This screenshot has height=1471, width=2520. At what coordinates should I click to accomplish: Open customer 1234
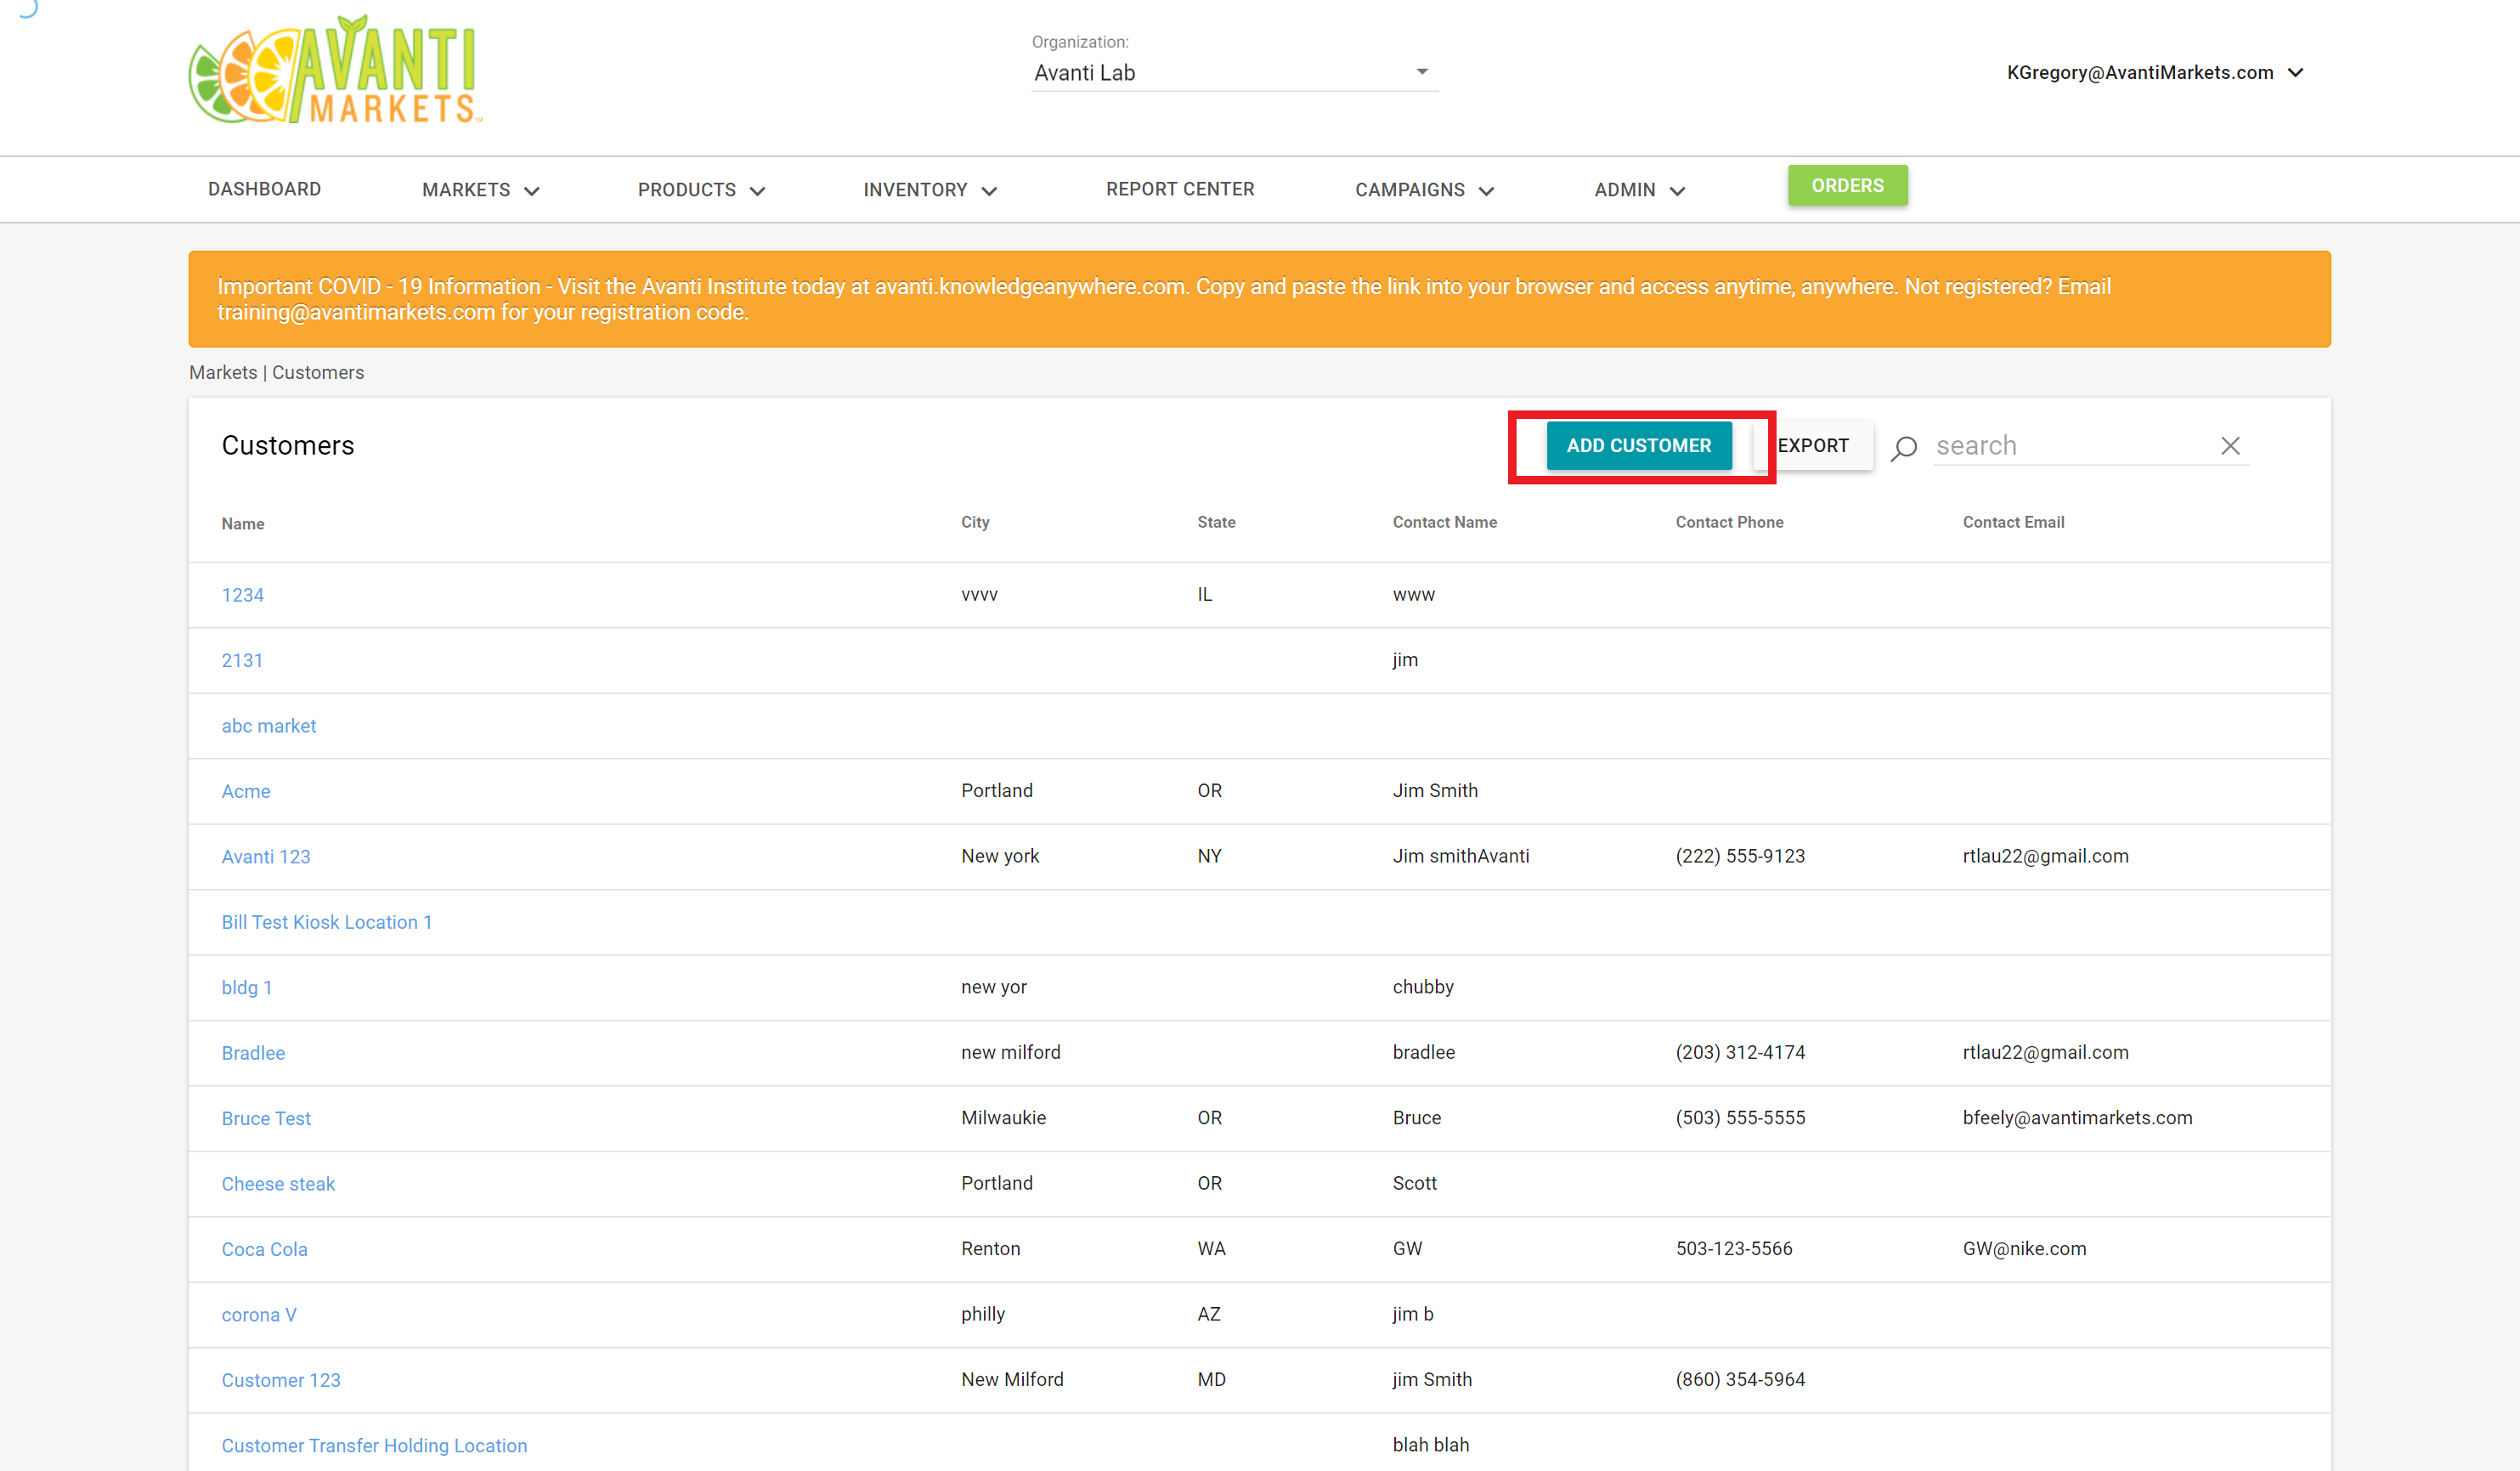[x=243, y=595]
